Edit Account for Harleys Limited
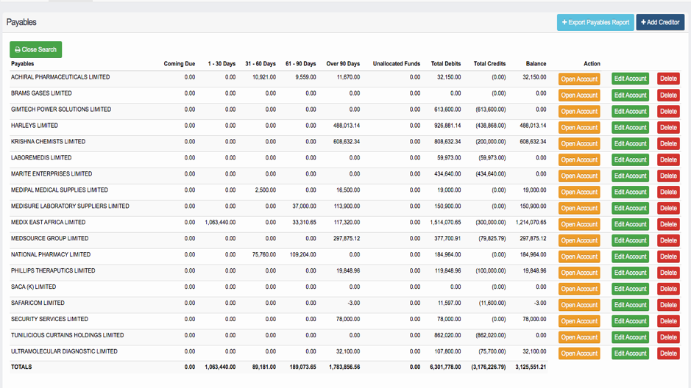 pyautogui.click(x=630, y=128)
